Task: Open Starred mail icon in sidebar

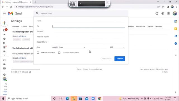Action: click(4, 35)
